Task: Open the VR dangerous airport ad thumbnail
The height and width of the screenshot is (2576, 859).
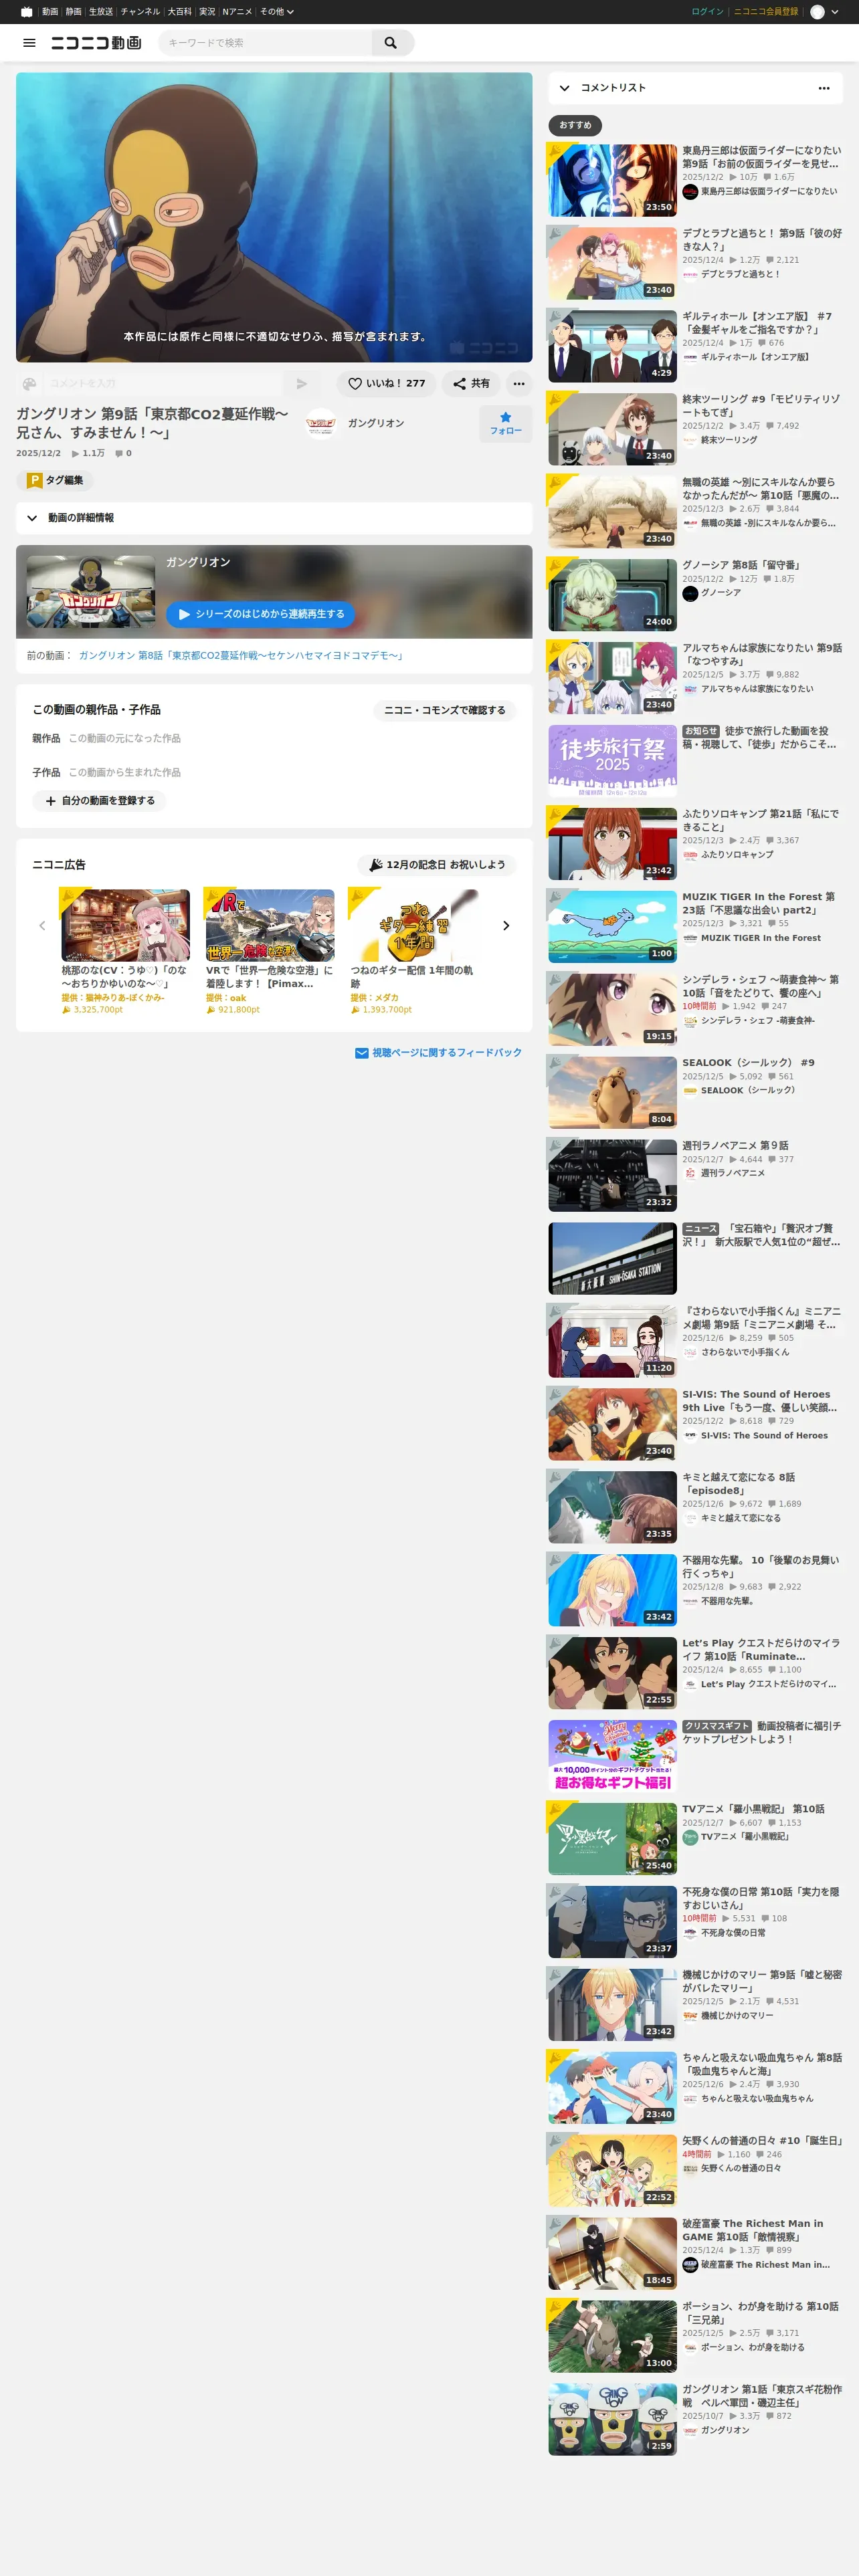Action: coord(270,925)
